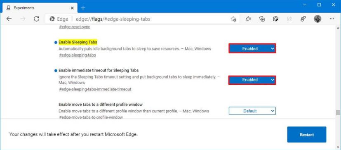Open the immediate timeout Sleeping Tabs dropdown
341x150 pixels.
tap(252, 80)
